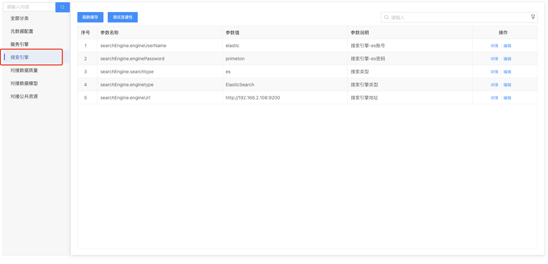Click description 搜索引擎-es密码
Screen dimensions: 548x264
368,59
